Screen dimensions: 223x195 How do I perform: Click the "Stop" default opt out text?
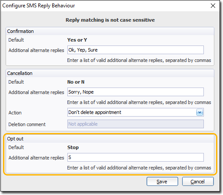[73, 147]
